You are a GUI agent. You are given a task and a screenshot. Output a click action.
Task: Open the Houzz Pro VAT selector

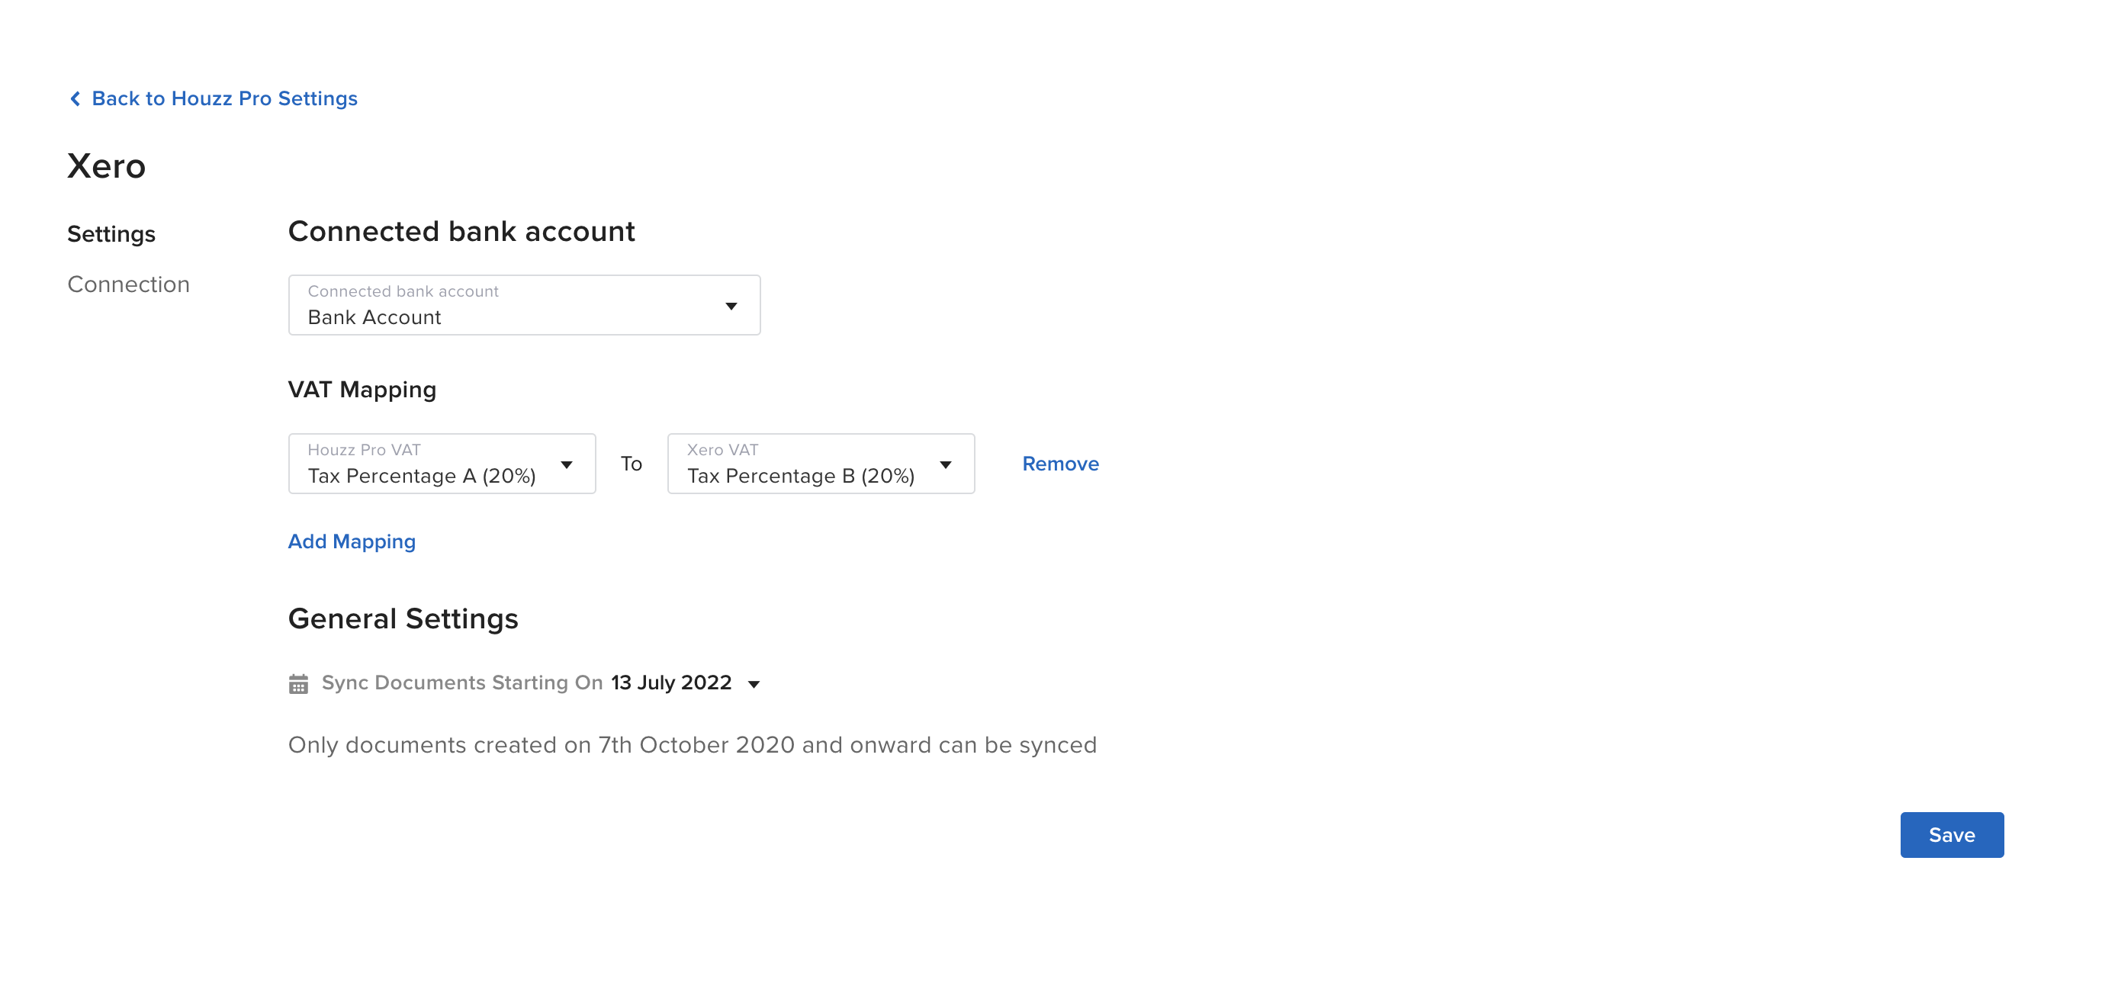[x=441, y=464]
